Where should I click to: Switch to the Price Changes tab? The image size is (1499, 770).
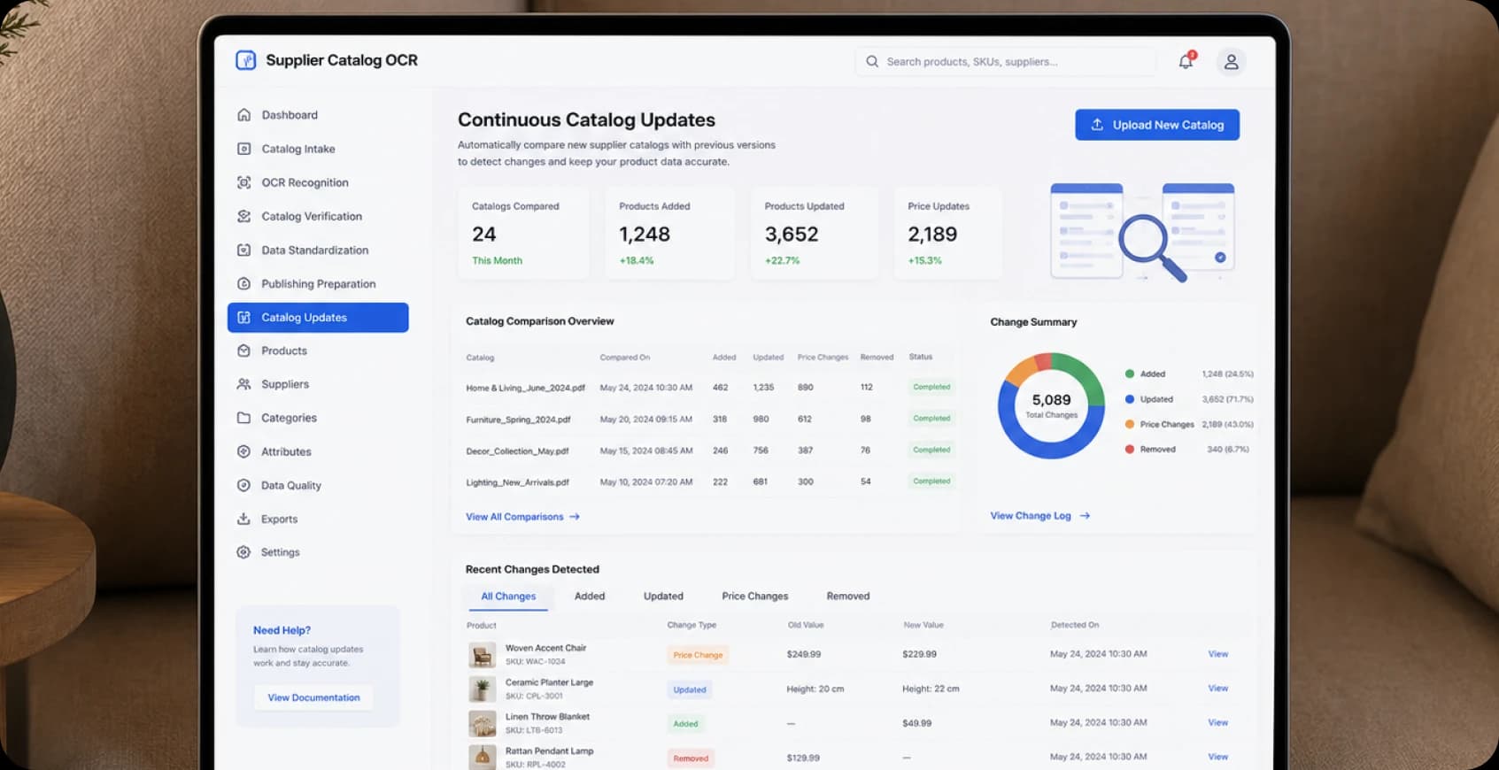pos(755,597)
